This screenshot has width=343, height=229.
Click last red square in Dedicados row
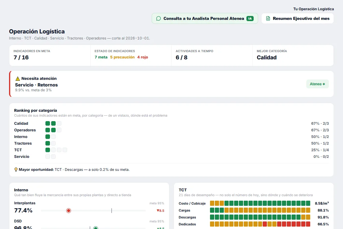[x=308, y=224]
